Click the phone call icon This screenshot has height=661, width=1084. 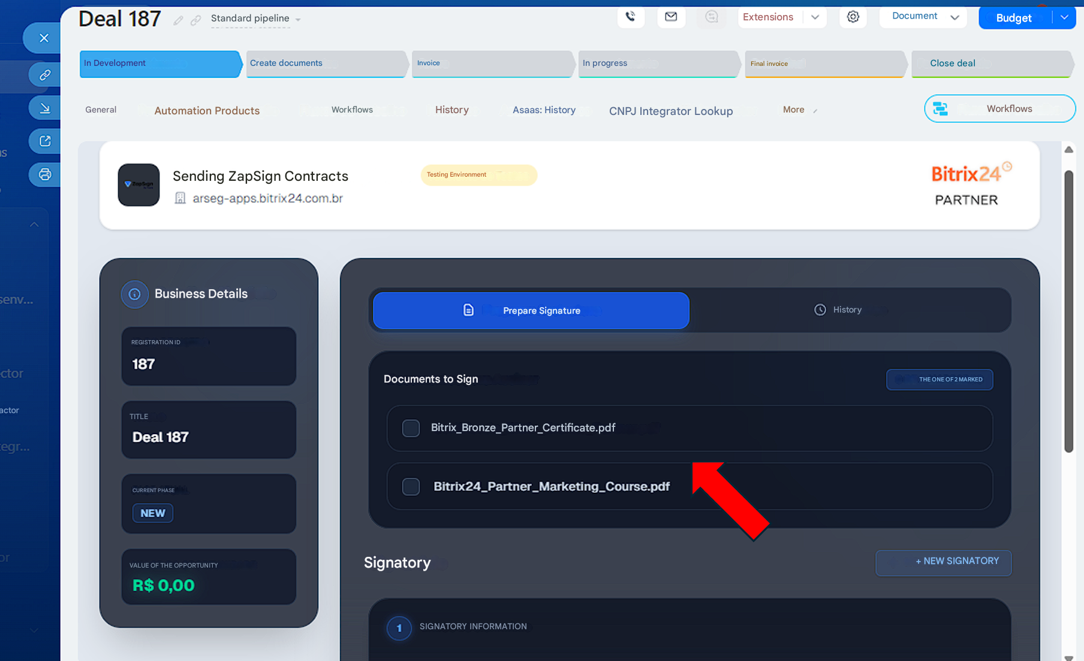(x=631, y=17)
